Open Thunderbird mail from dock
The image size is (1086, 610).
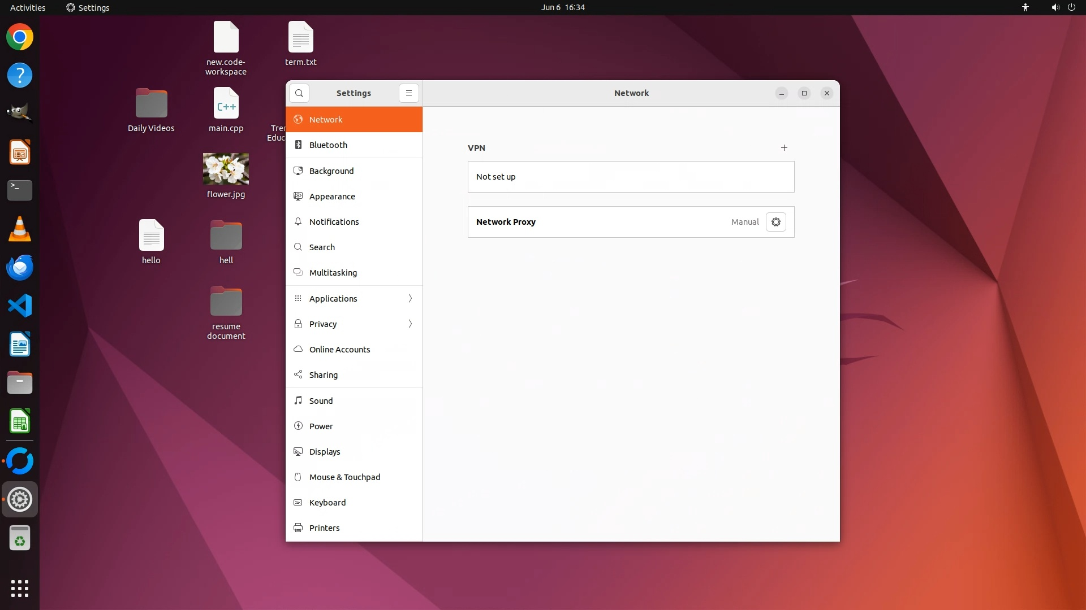[x=20, y=268]
